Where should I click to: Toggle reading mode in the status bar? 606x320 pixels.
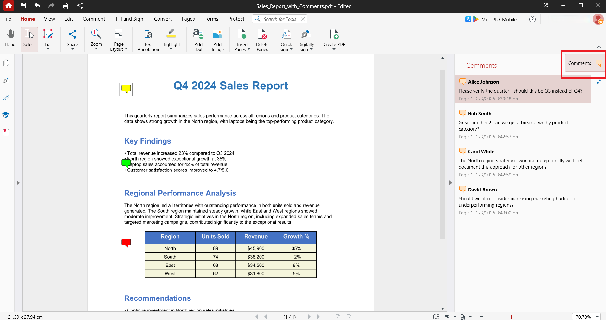(436, 317)
